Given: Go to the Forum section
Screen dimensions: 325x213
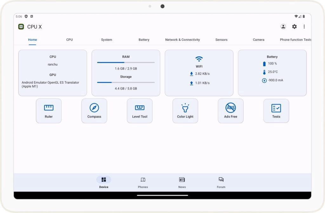Looking at the screenshot, I should click(221, 182).
